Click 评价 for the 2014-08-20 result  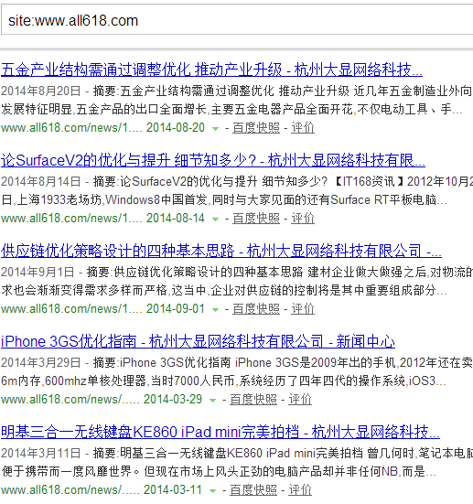[x=303, y=128]
